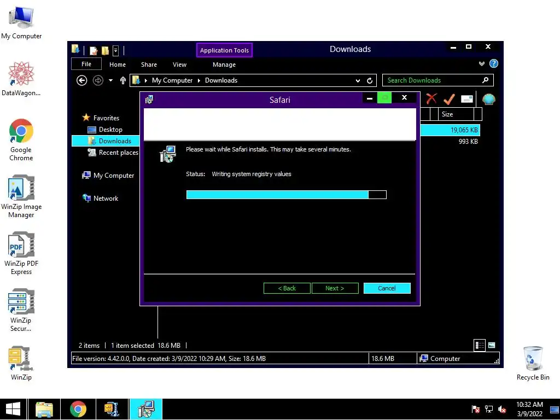Click the Properties quick access icon
560x420 pixels.
tap(94, 51)
